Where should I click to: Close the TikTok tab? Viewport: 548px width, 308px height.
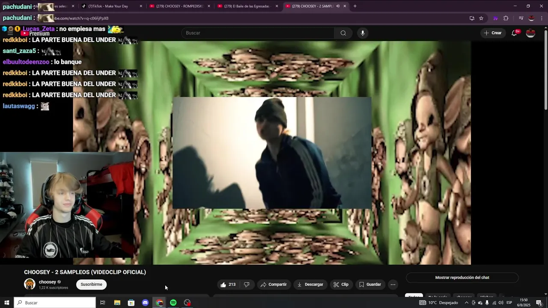pyautogui.click(x=141, y=6)
